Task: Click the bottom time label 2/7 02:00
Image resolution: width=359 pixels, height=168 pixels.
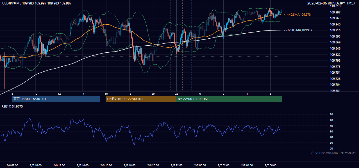Action: (x=223, y=165)
